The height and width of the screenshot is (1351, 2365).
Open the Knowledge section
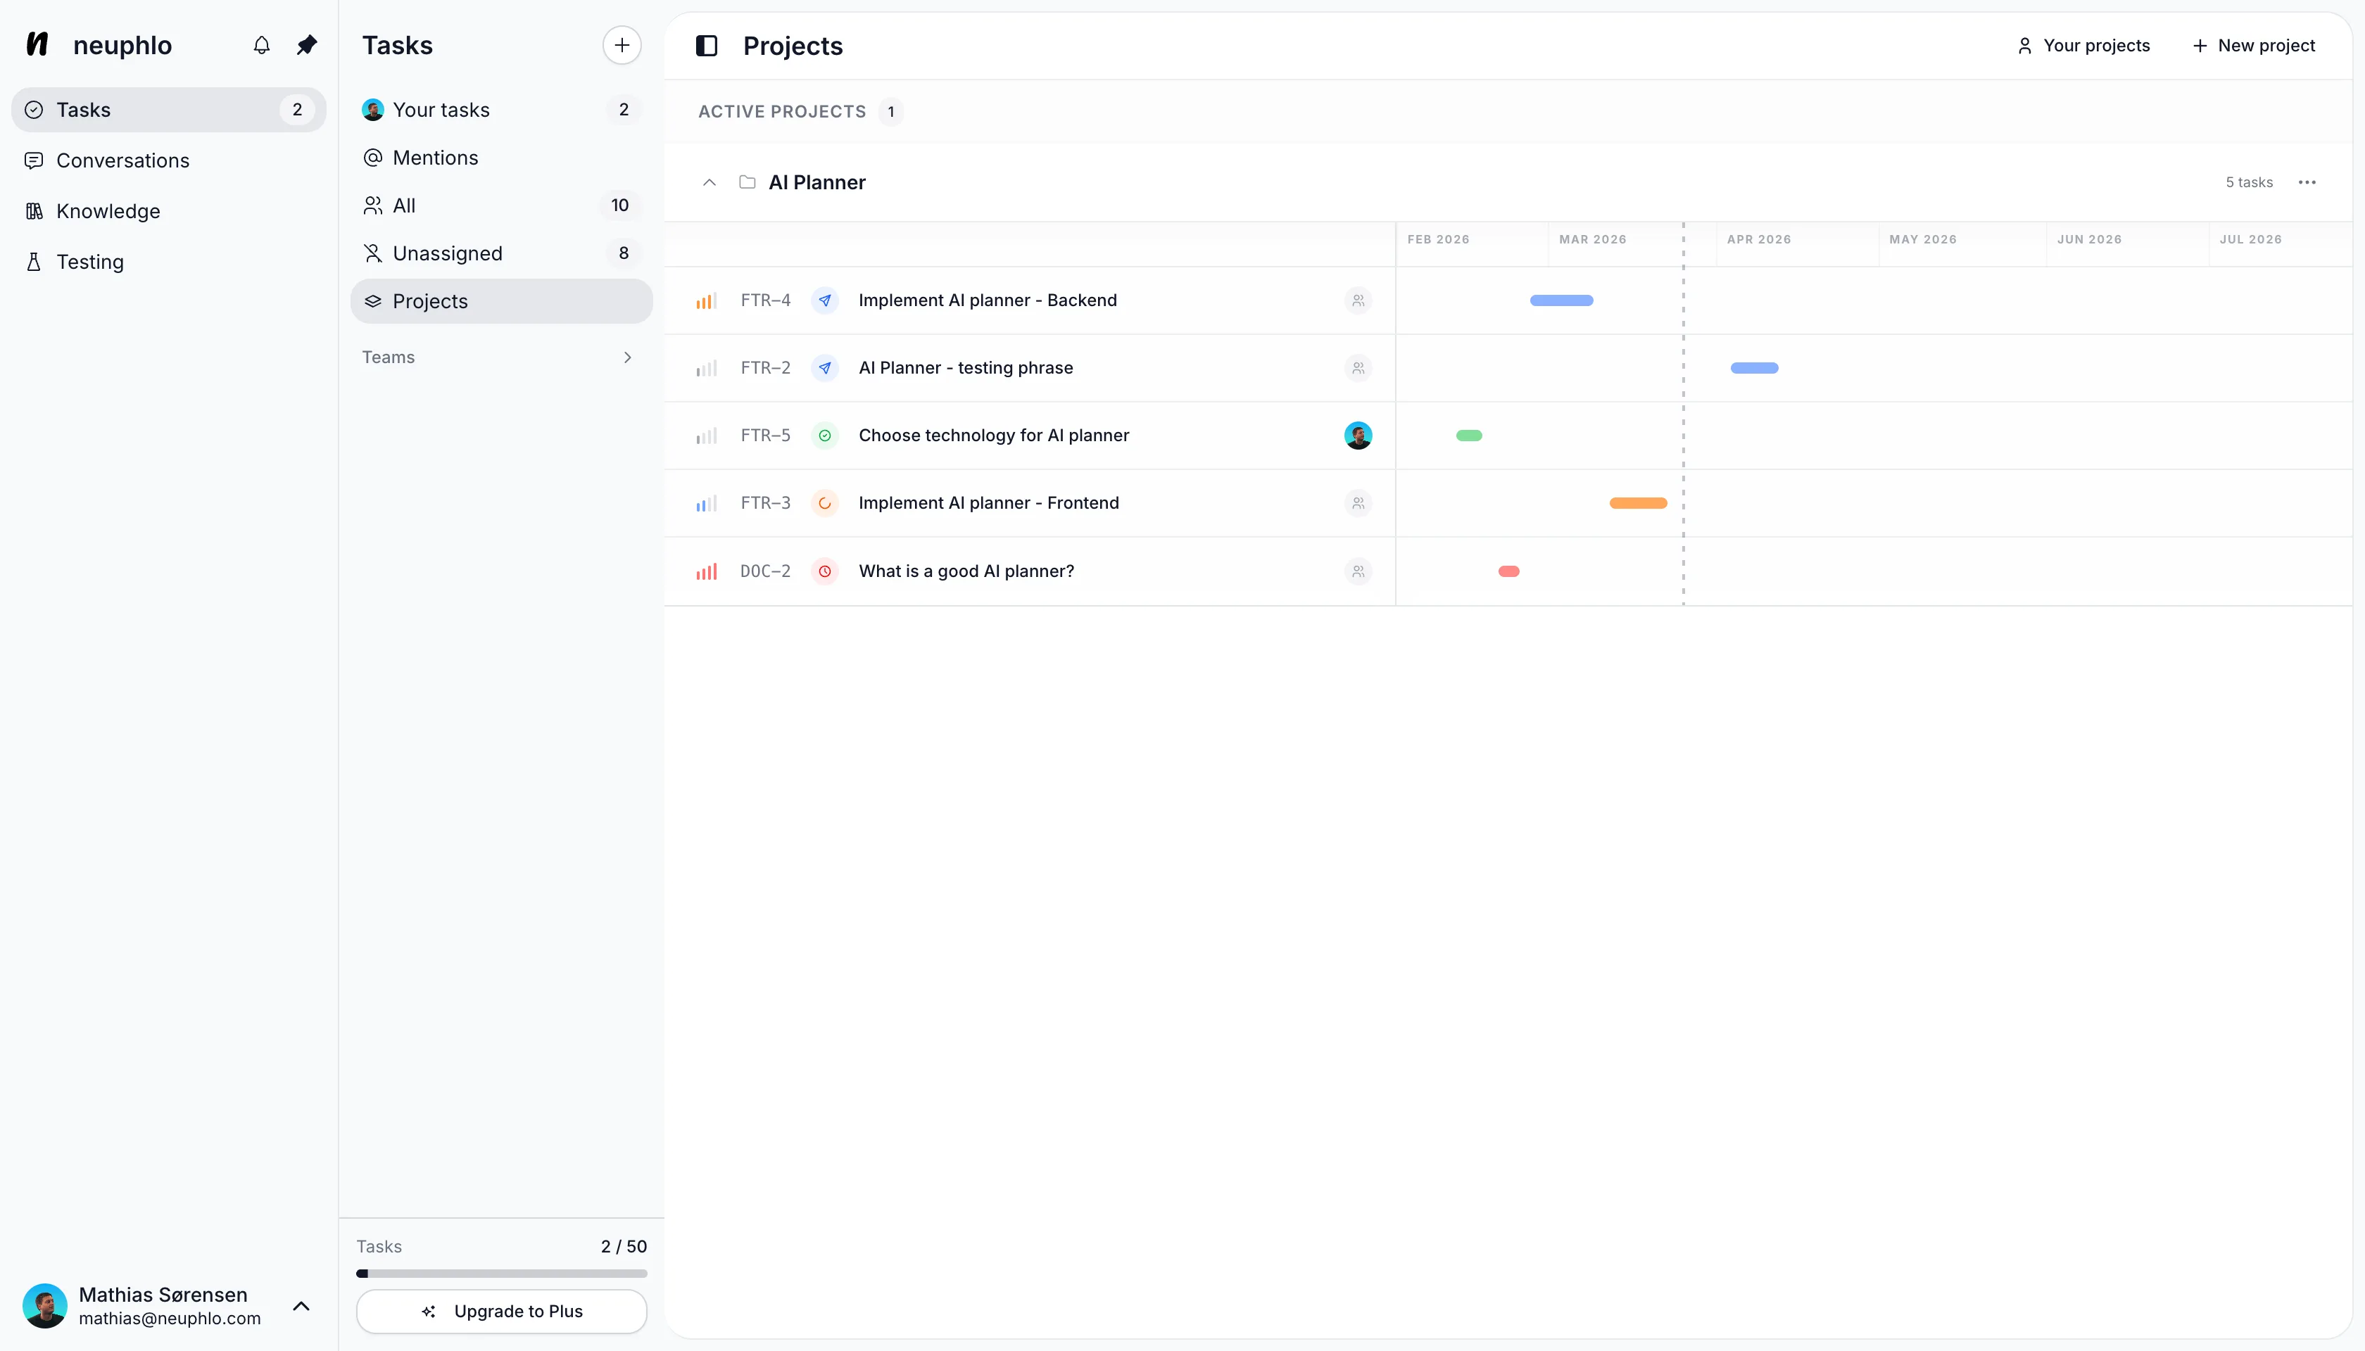point(108,210)
